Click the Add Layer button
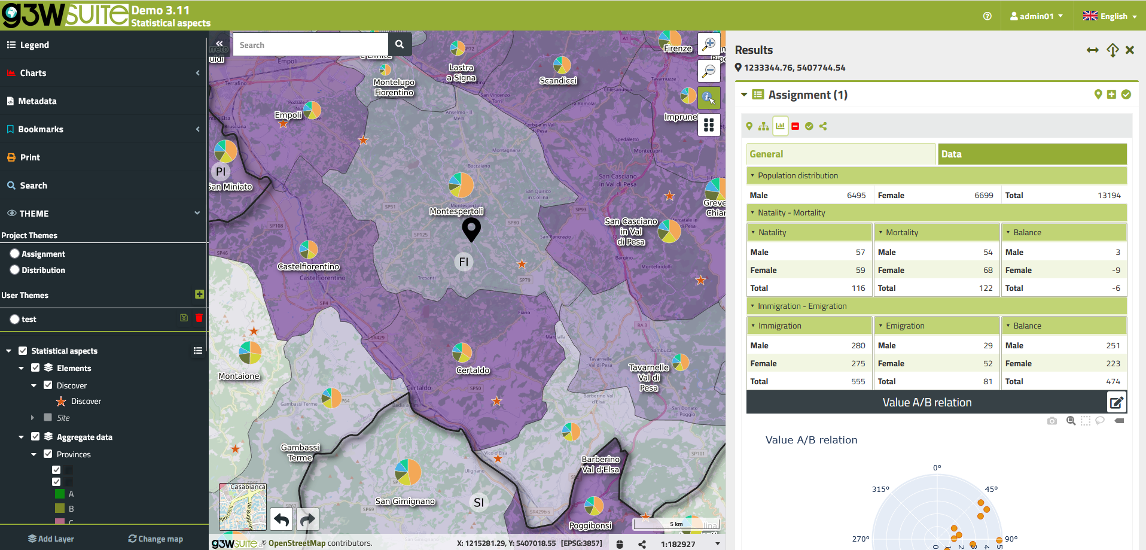Screen dimensions: 1146x550 pyautogui.click(x=51, y=539)
